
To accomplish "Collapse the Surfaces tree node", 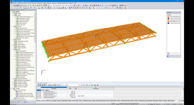I will click(x=13, y=26).
